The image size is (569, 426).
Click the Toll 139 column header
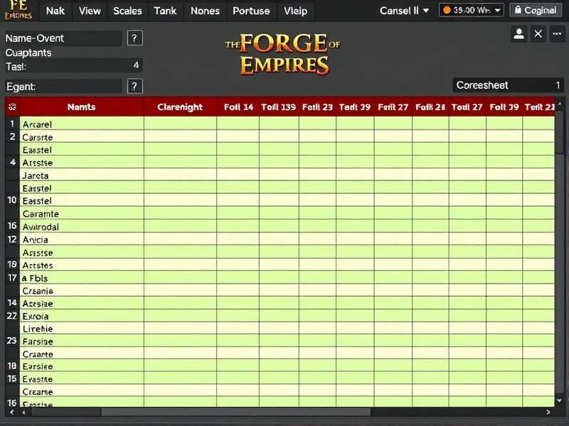tap(279, 107)
